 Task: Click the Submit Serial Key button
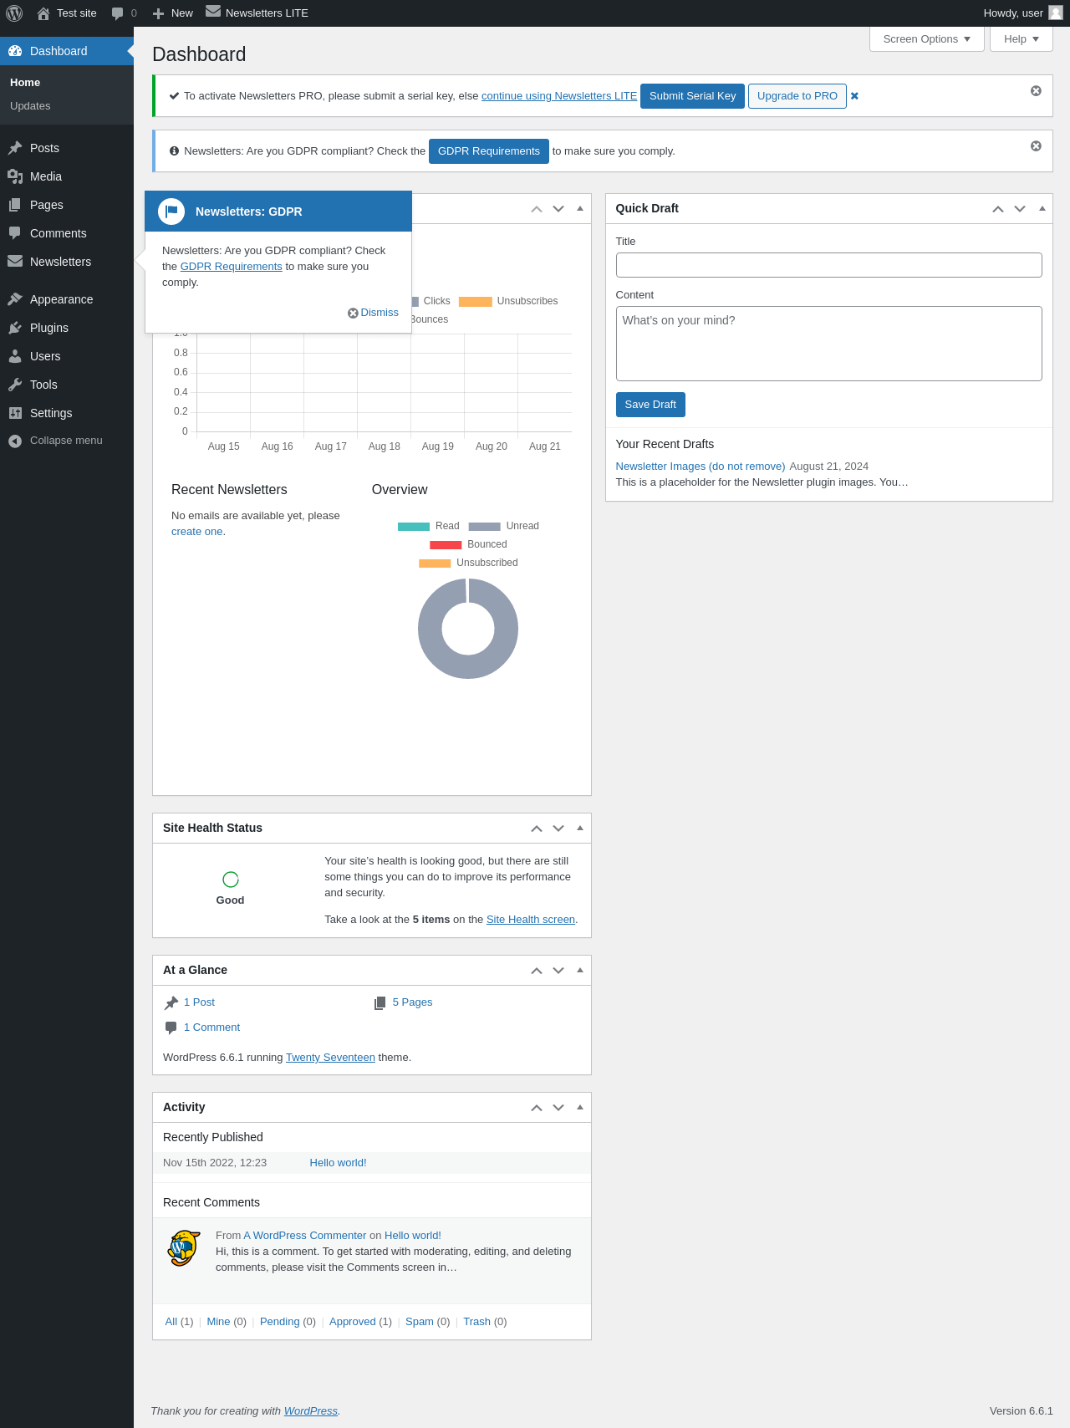[692, 96]
